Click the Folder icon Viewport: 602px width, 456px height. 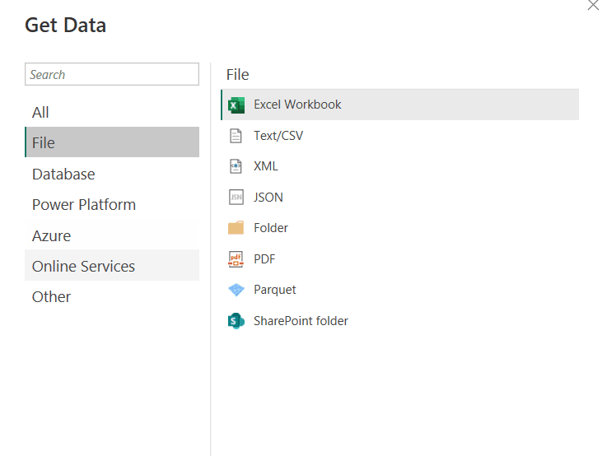tap(236, 228)
